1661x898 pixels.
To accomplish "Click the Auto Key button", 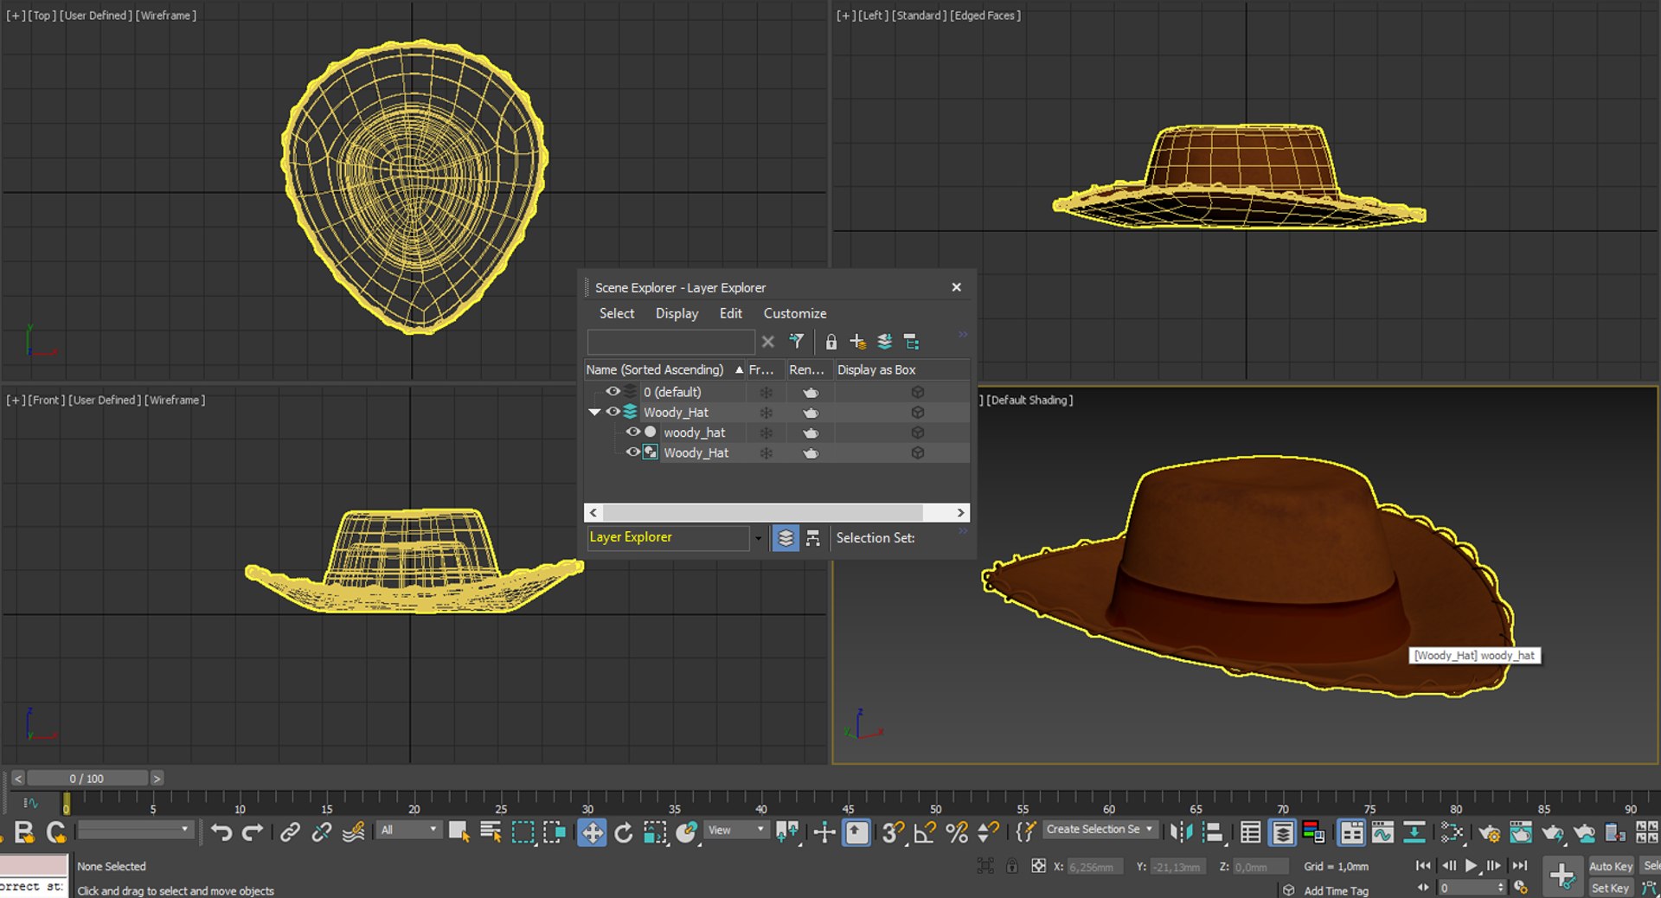I will click(1611, 866).
